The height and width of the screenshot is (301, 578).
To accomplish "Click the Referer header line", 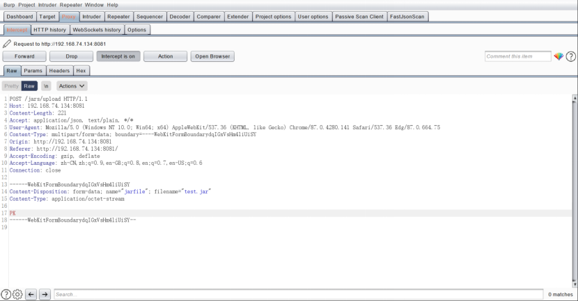I will point(63,149).
